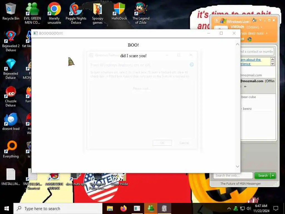Screen dimensions: 285x214
Task: Open the Spoopy games folder
Action: [98, 13]
